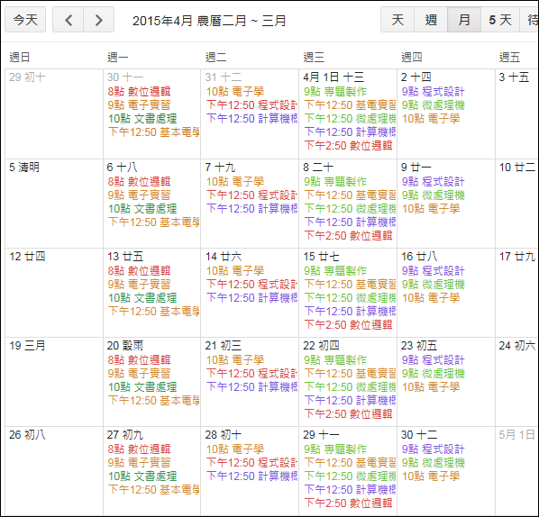This screenshot has height=517, width=539.
Task: Open the 下午12:50 計算機概 event on April 8
Action: click(x=350, y=222)
